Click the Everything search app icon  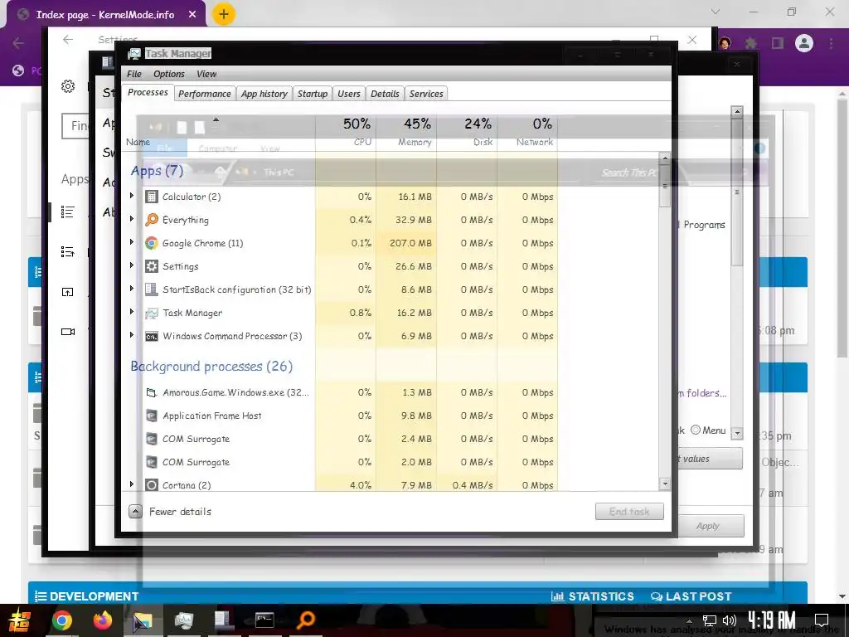(152, 220)
